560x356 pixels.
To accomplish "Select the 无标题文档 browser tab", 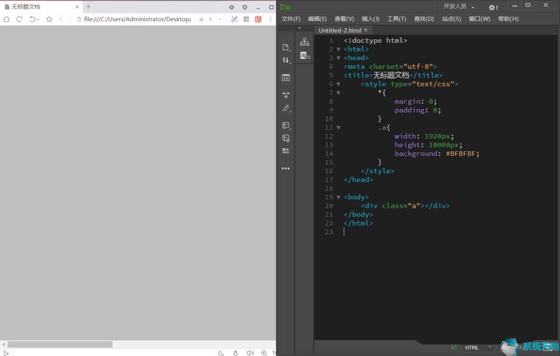I will (41, 7).
